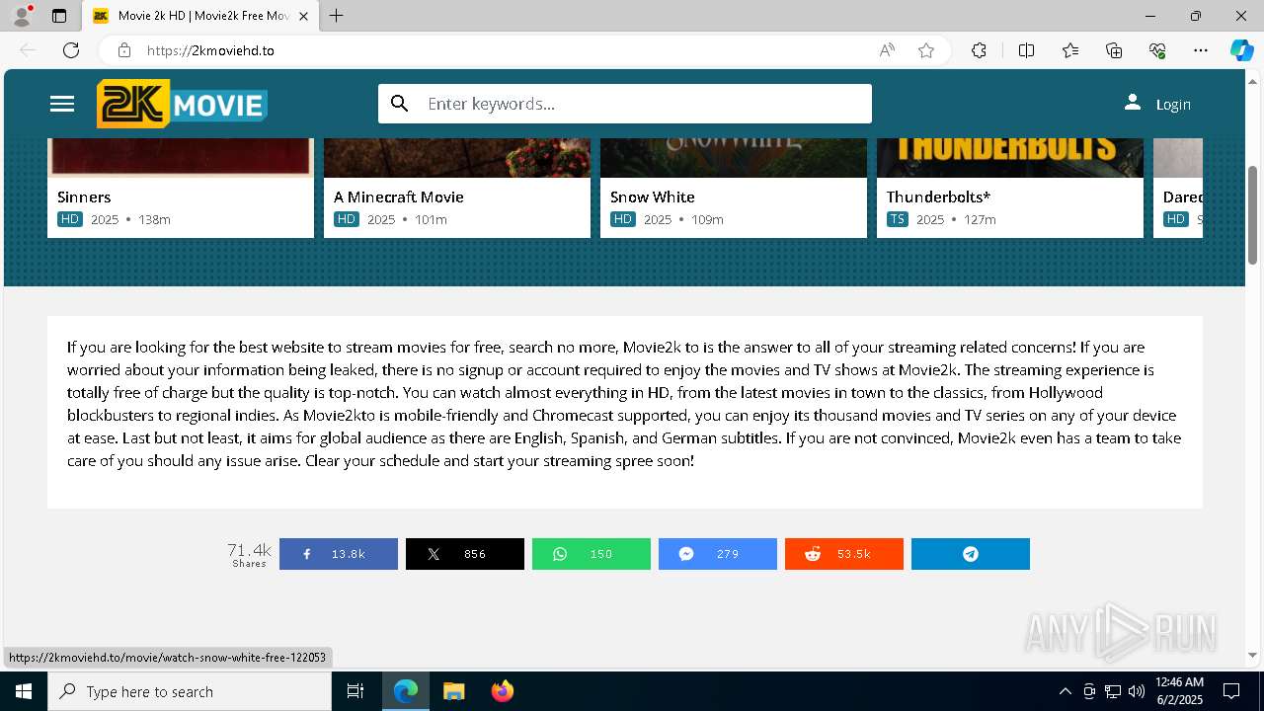Open the Windows Start menu

(24, 691)
